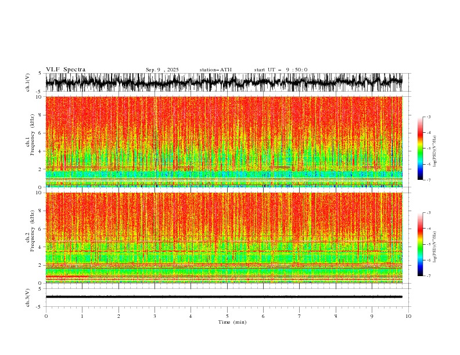Click the ch.1 frequency tick "8"

tap(40, 115)
